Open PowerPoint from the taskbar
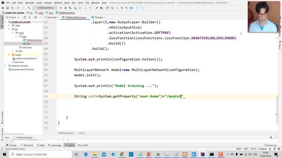This screenshot has height=158, width=282. coord(149,154)
